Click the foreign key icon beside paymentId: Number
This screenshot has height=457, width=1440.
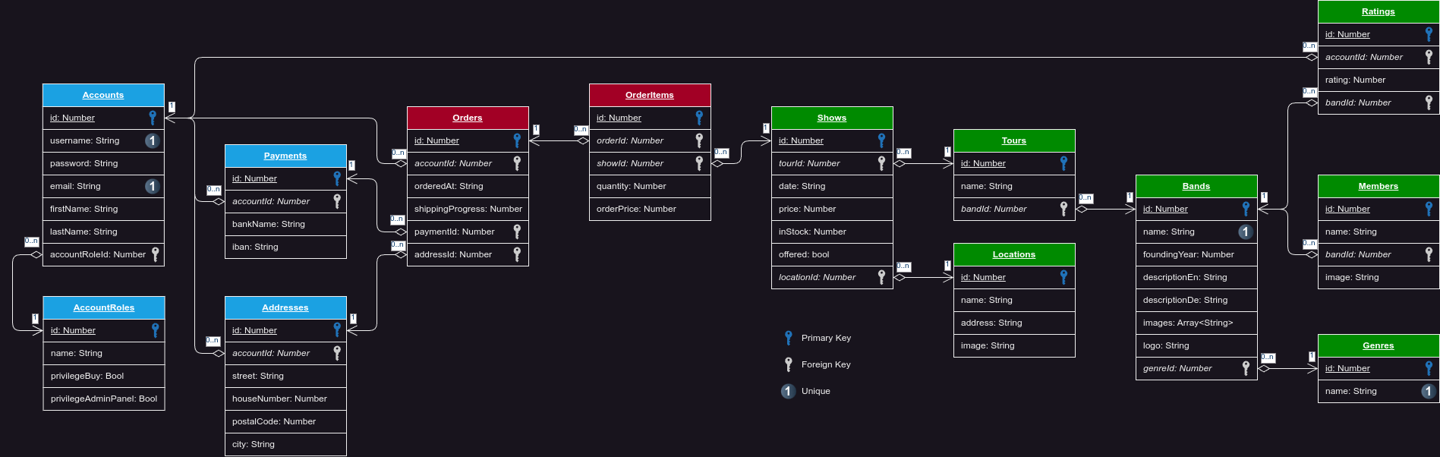click(x=517, y=232)
